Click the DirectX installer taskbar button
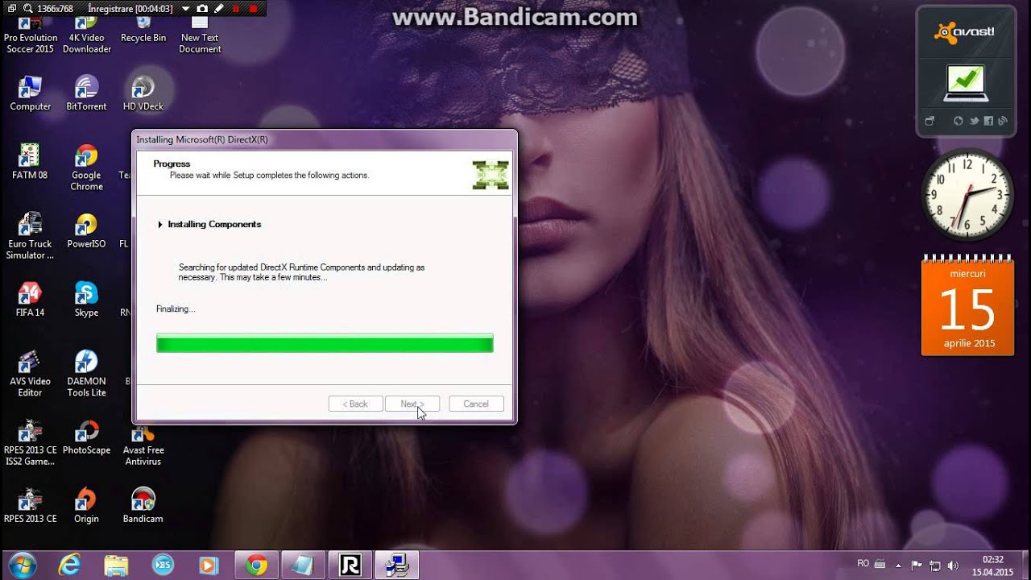The width and height of the screenshot is (1031, 580). click(x=396, y=565)
